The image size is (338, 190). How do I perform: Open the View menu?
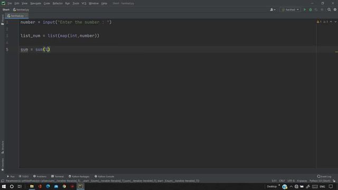(25, 4)
